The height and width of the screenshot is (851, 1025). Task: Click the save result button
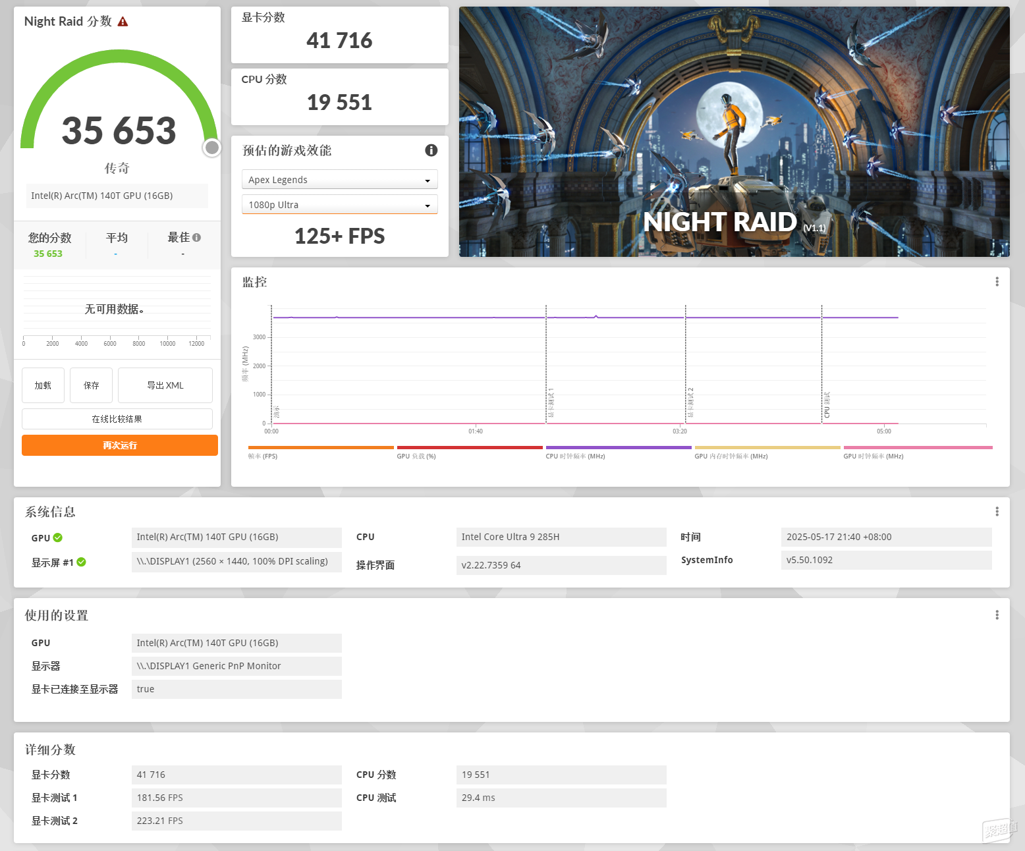coord(92,385)
